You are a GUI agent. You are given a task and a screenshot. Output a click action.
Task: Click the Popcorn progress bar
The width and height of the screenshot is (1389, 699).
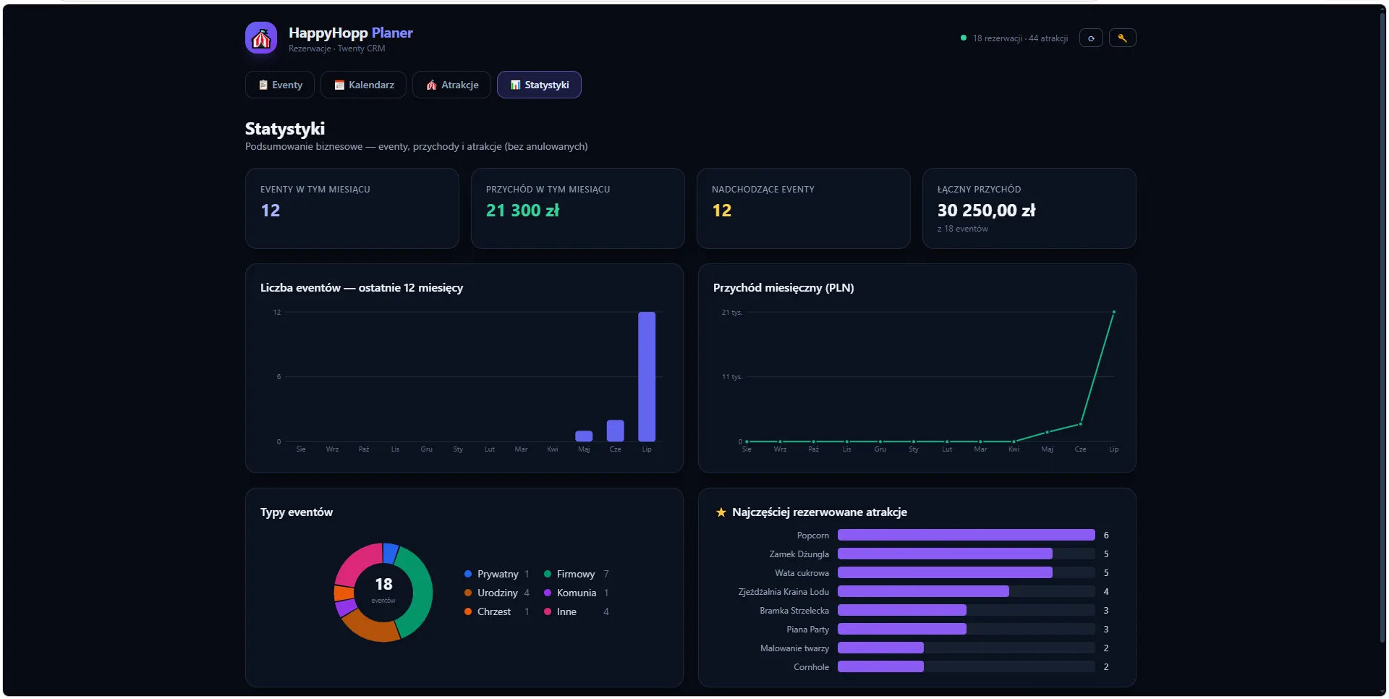coord(967,535)
